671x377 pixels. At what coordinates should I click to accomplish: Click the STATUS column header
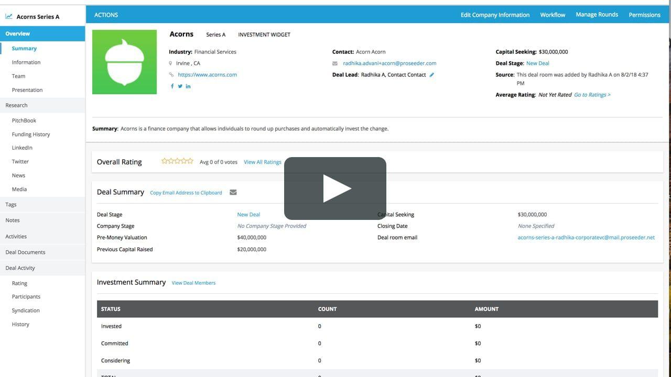tap(111, 309)
